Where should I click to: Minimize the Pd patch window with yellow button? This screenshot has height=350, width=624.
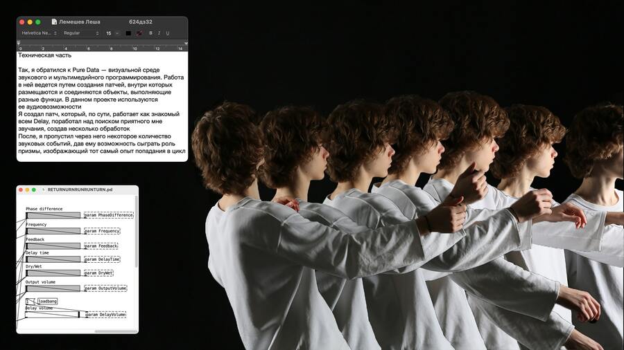tap(27, 190)
